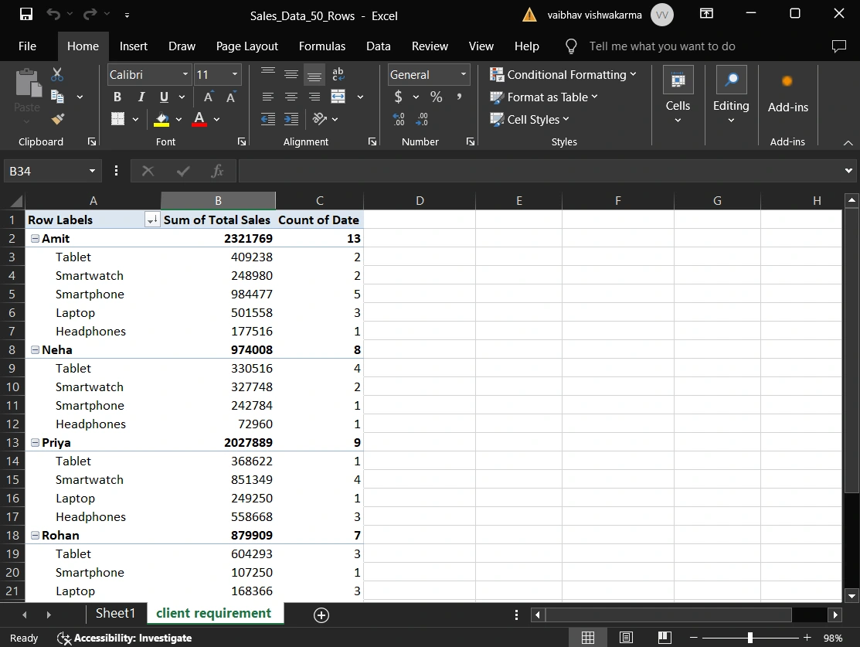
Task: Collapse the Amit group in pivot table
Action: pos(35,239)
